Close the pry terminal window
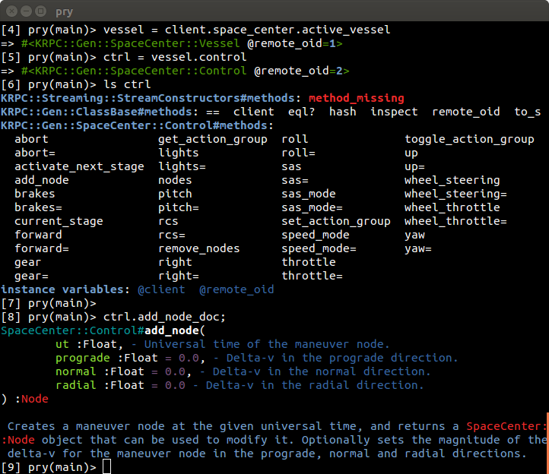Viewport: 549px width, 474px height. pos(12,11)
